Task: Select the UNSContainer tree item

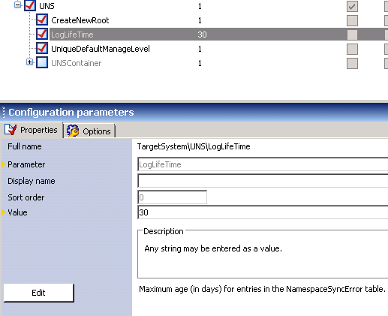Action: pyautogui.click(x=77, y=63)
